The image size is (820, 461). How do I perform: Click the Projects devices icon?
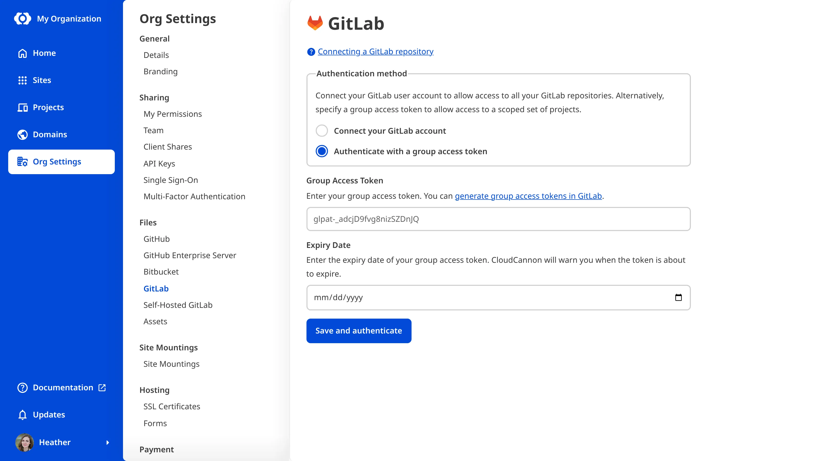[22, 108]
